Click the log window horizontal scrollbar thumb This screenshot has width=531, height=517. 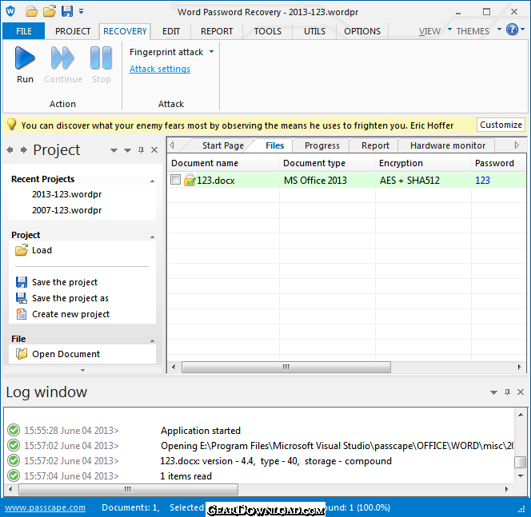tap(128, 489)
